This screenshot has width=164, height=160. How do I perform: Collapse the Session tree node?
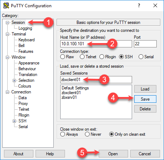click(8, 22)
